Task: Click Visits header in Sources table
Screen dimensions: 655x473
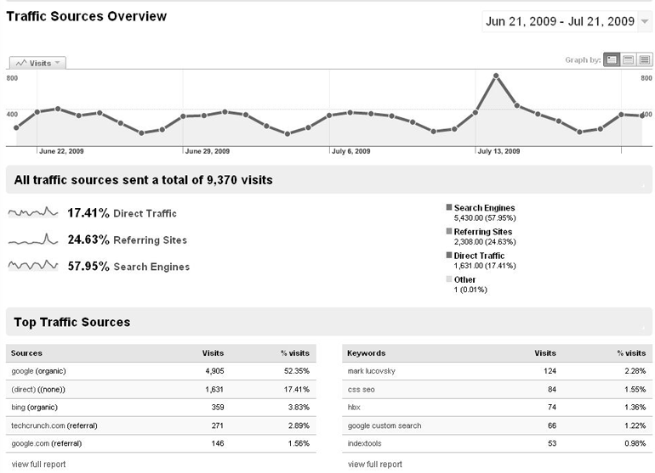Action: (213, 353)
